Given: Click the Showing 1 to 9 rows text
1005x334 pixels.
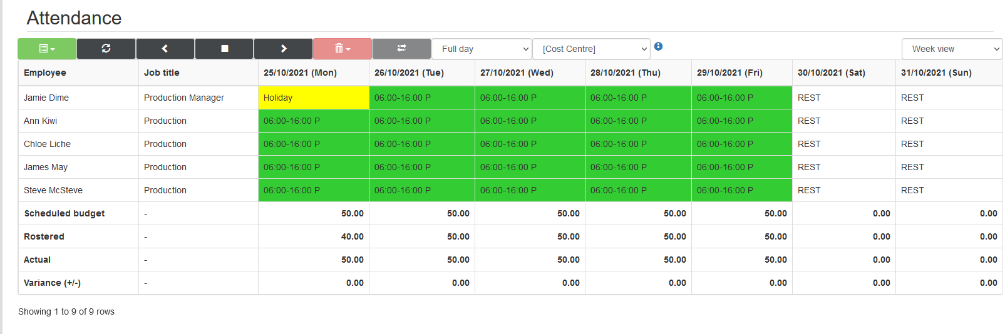Looking at the screenshot, I should click(66, 311).
